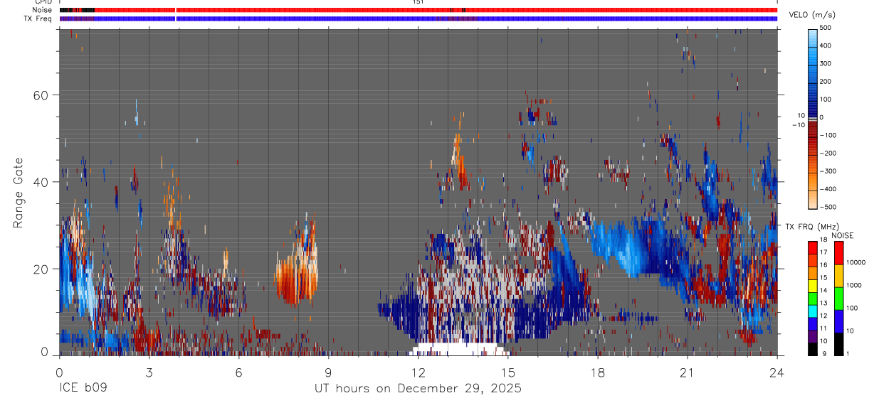The image size is (874, 403).
Task: Click the Range Gate axis title
Action: (x=17, y=193)
